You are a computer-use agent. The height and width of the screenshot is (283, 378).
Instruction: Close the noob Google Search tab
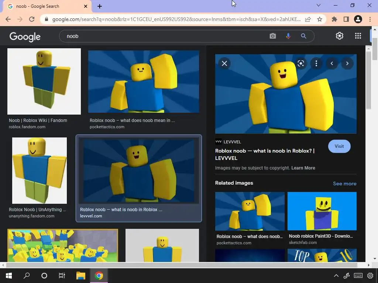(x=86, y=6)
